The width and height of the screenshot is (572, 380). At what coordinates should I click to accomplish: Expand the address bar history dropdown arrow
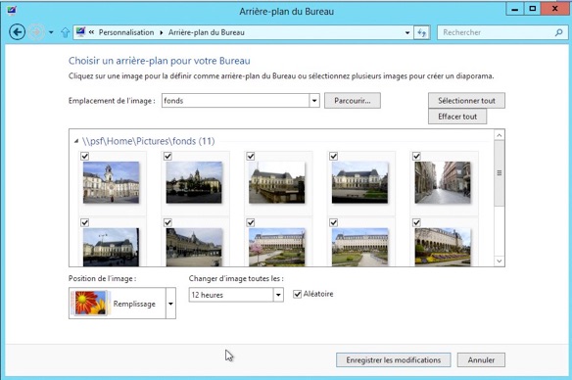pos(407,32)
